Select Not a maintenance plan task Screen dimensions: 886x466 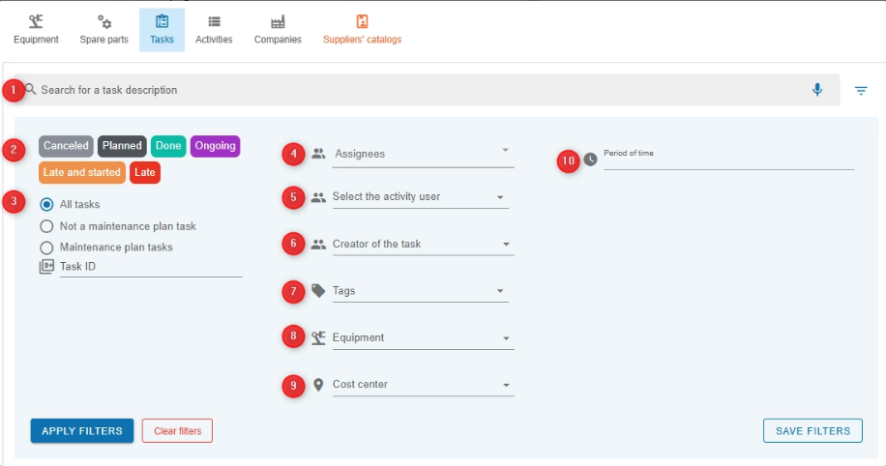click(46, 226)
